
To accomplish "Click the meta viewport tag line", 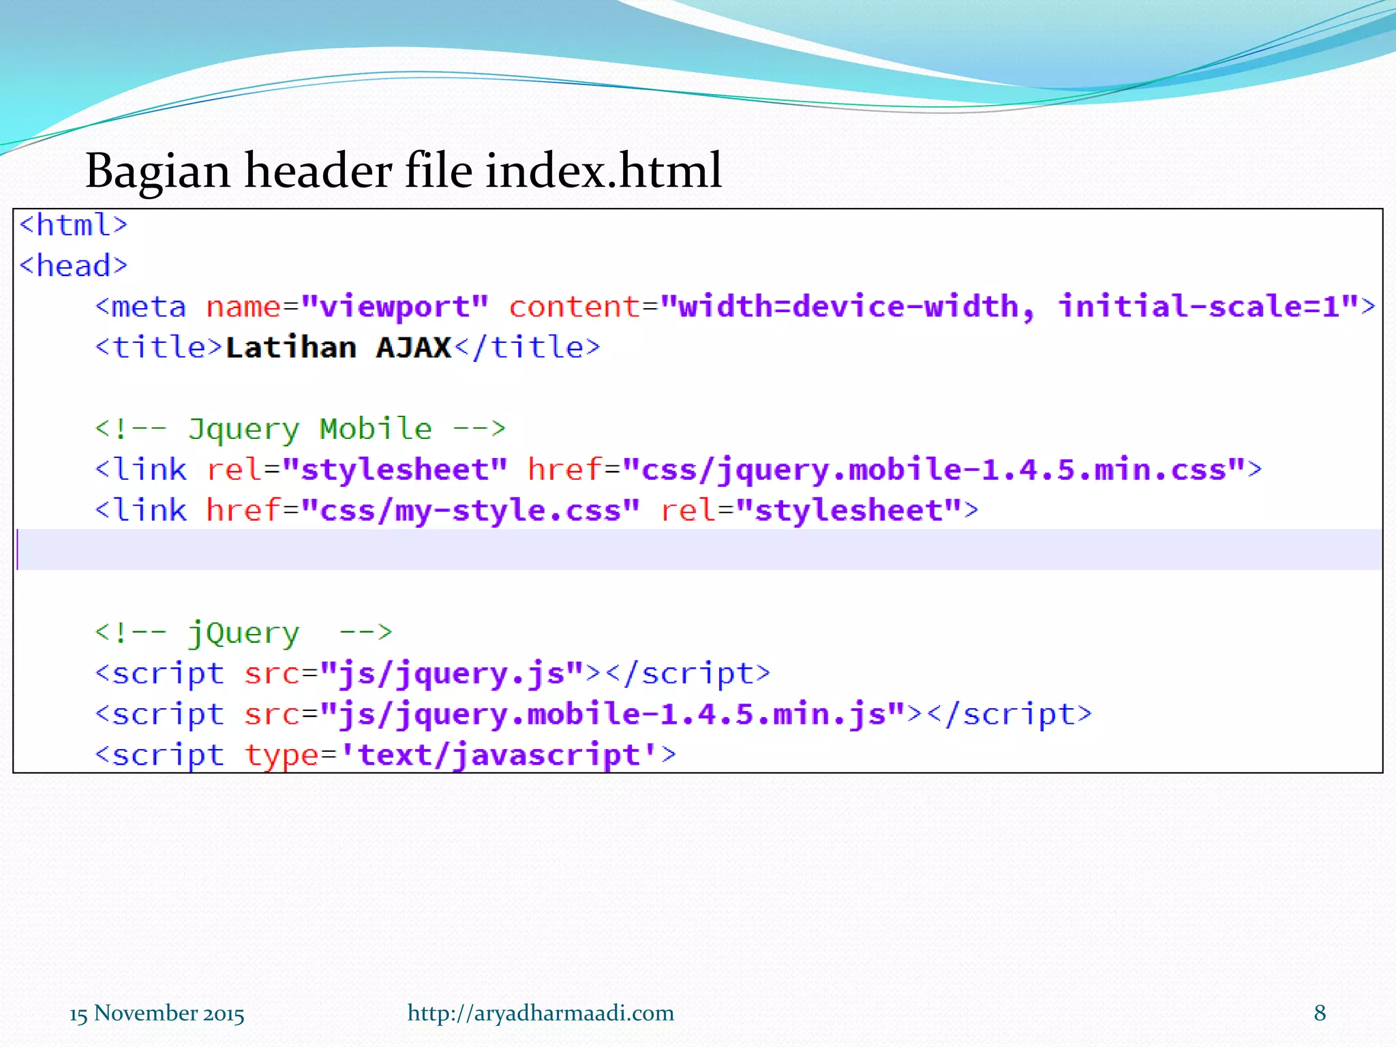I will [735, 307].
